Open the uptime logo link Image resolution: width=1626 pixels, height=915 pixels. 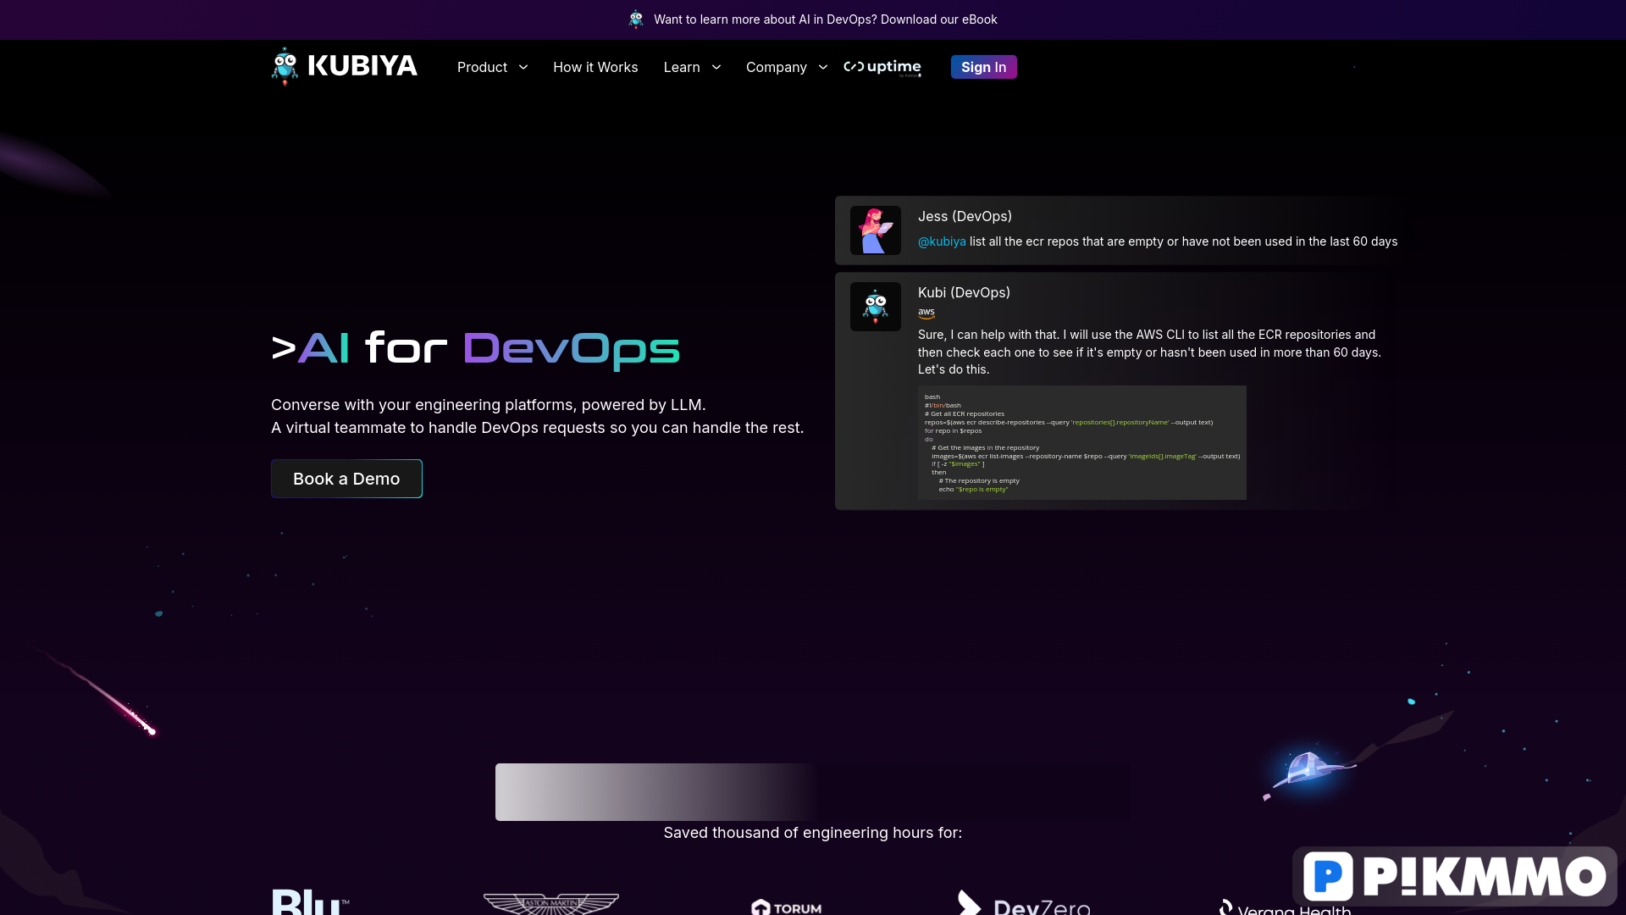[882, 67]
